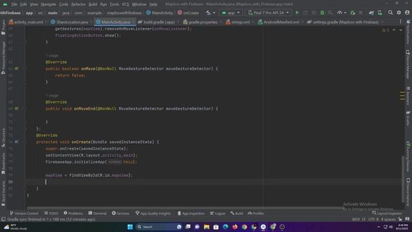Click the account avatar icon in the toolbar
Screen dimensions: 412x232
click(x=407, y=13)
